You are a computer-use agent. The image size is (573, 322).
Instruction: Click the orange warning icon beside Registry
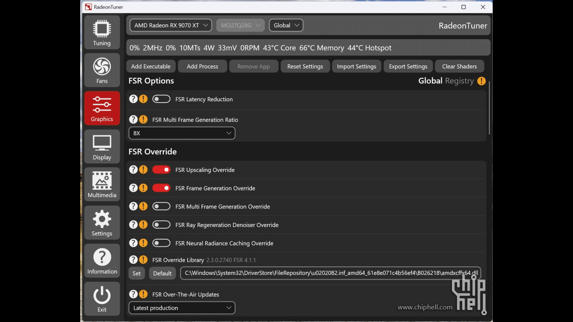(x=481, y=81)
